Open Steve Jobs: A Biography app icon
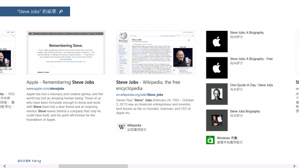299x168 pixels. coord(217,42)
